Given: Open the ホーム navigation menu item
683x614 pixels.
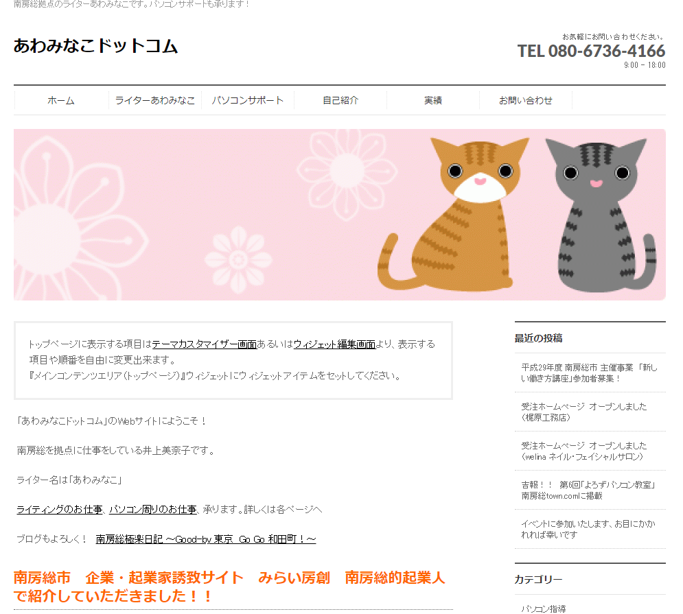Looking at the screenshot, I should click(x=61, y=101).
